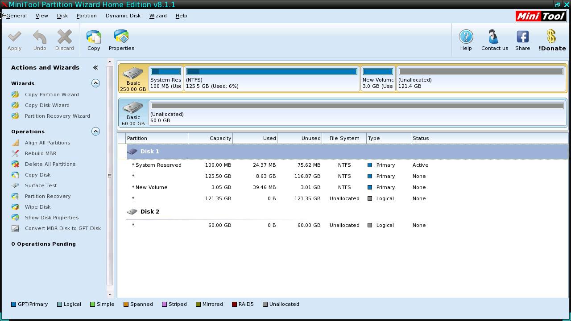Sort by Type column header

[x=389, y=138]
